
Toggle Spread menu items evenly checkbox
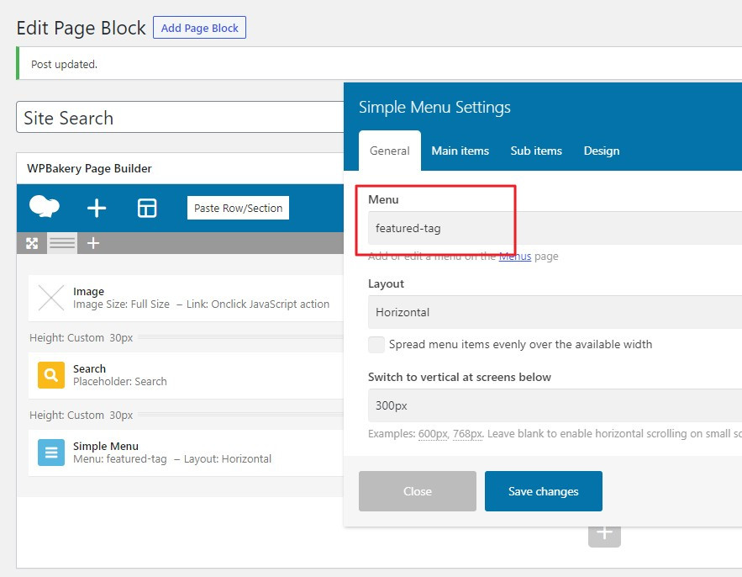pyautogui.click(x=376, y=344)
